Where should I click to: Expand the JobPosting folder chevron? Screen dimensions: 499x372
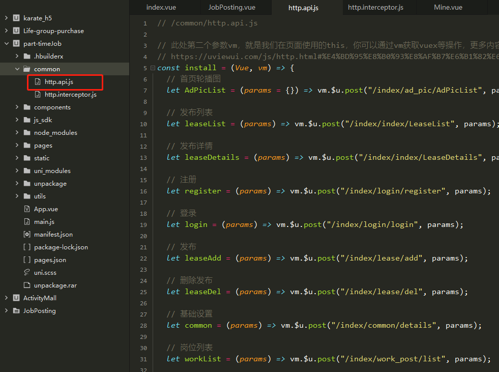pos(6,310)
